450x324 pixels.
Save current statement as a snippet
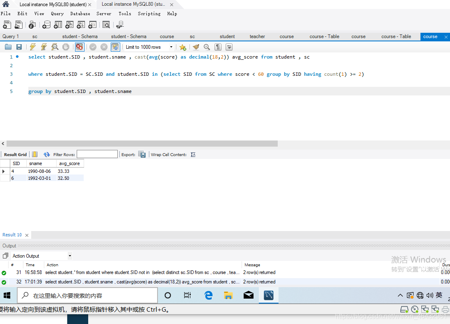pos(183,47)
